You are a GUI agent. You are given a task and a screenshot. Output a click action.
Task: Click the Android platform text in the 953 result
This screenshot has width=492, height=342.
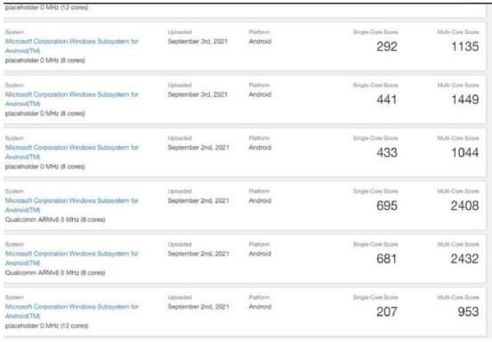coord(260,307)
